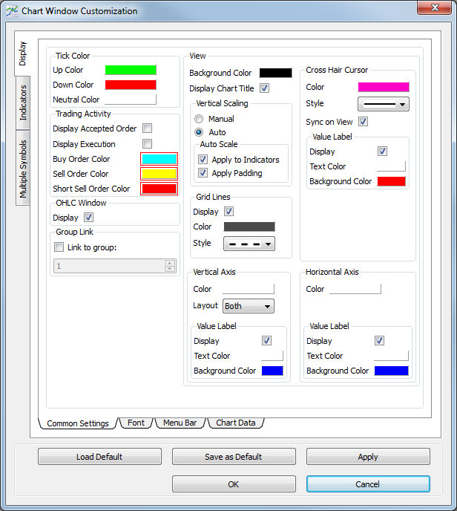Pick the cyan Buy Order Color swatch
This screenshot has width=457, height=511.
159,159
